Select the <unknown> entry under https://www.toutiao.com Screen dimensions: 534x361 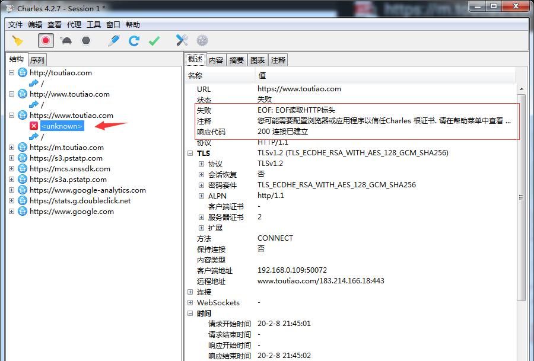click(x=62, y=126)
